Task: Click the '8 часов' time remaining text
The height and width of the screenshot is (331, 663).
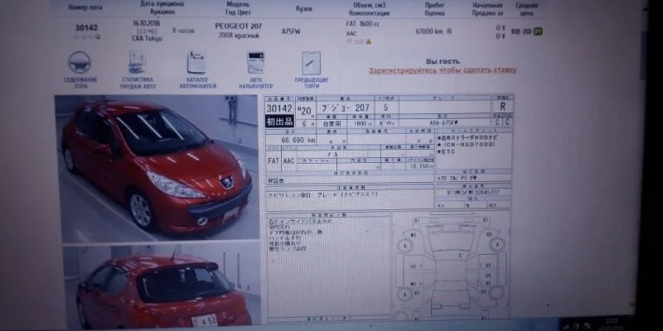Action: (183, 31)
